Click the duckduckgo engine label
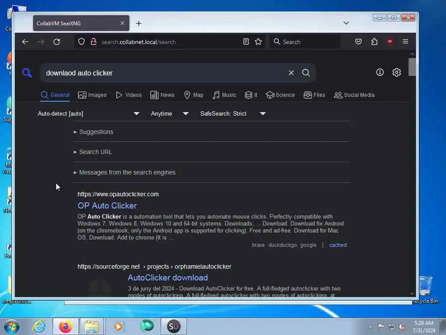Viewport: 446px width, 335px height. 282,245
